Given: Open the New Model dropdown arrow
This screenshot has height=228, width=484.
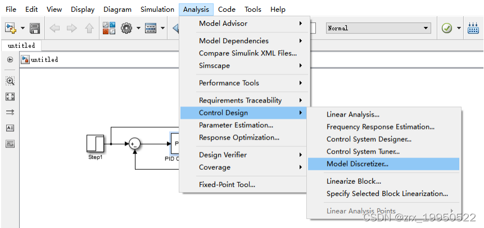Looking at the screenshot, I should click(23, 29).
